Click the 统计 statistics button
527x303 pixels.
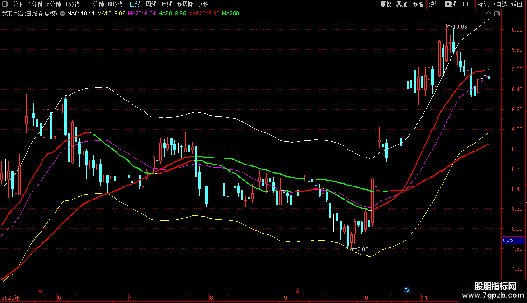[434, 4]
